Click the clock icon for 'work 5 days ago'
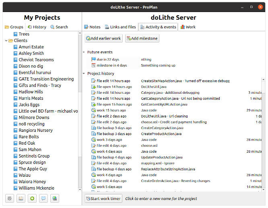The height and width of the screenshot is (208, 268). (93, 187)
